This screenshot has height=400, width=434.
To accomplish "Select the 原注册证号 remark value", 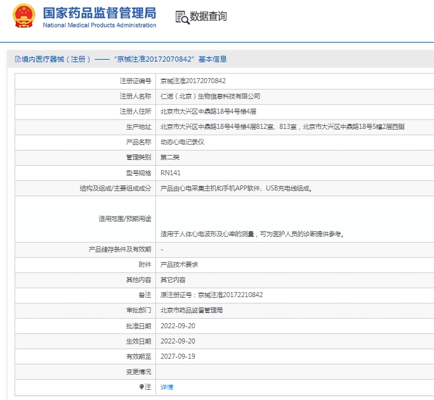I will pos(212,295).
